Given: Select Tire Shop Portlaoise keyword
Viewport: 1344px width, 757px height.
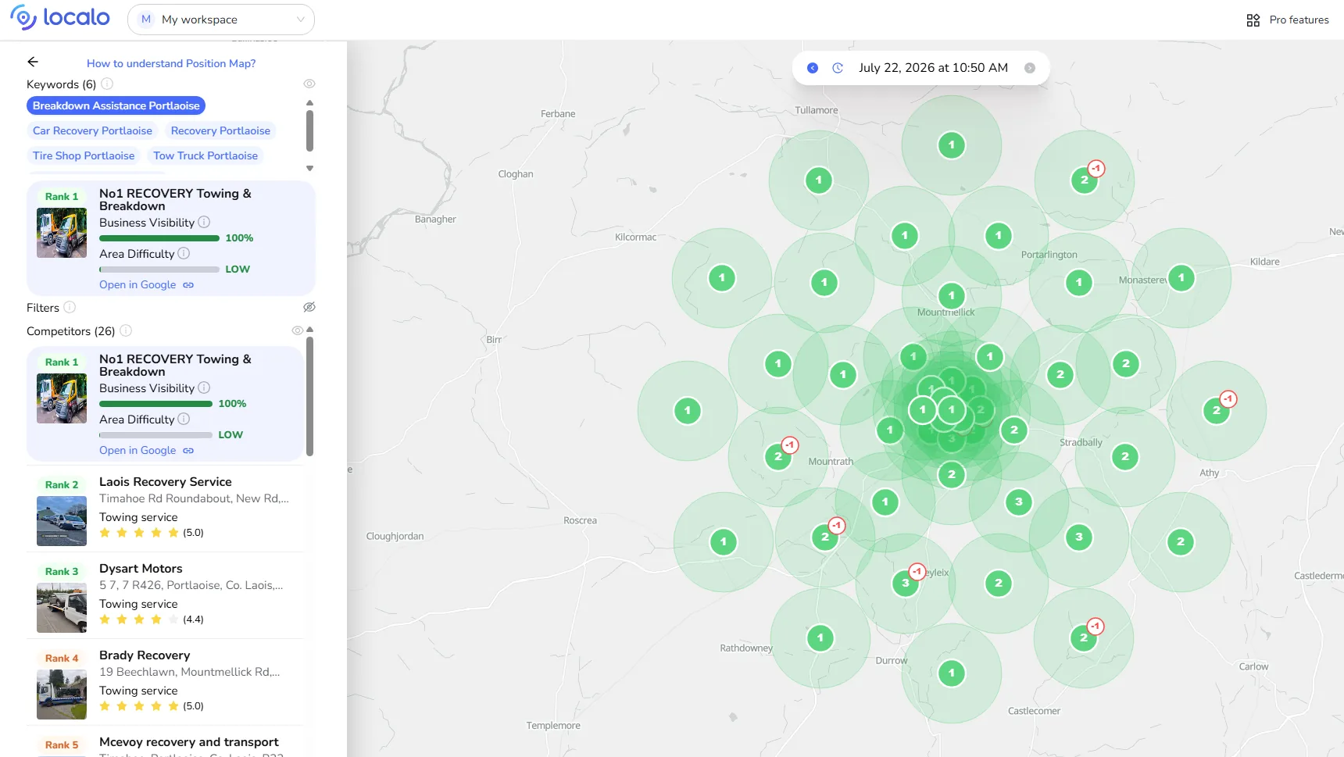Looking at the screenshot, I should click(84, 155).
